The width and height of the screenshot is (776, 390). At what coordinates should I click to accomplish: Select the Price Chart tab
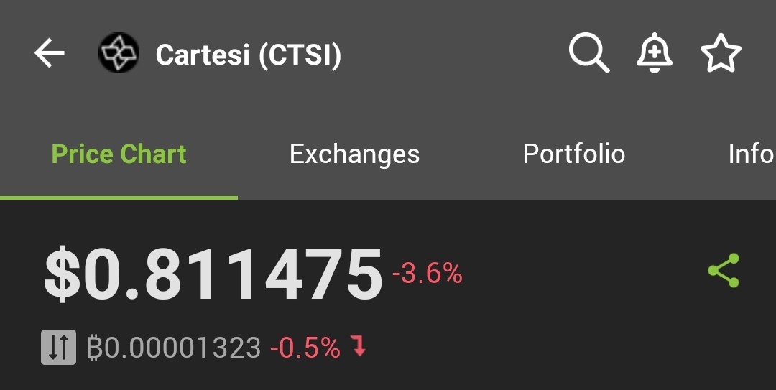click(119, 154)
